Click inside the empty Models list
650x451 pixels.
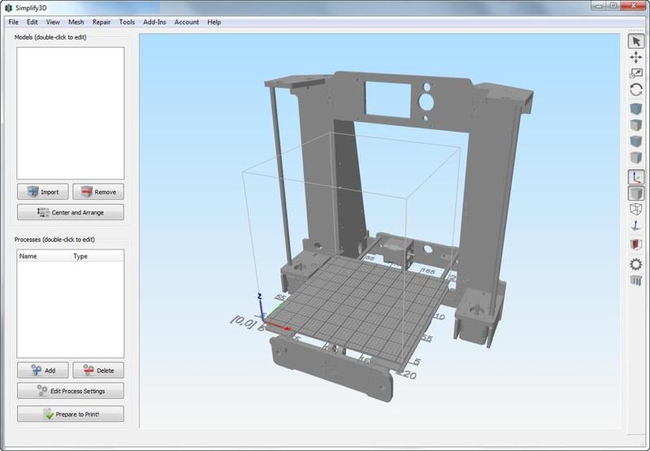tap(71, 112)
